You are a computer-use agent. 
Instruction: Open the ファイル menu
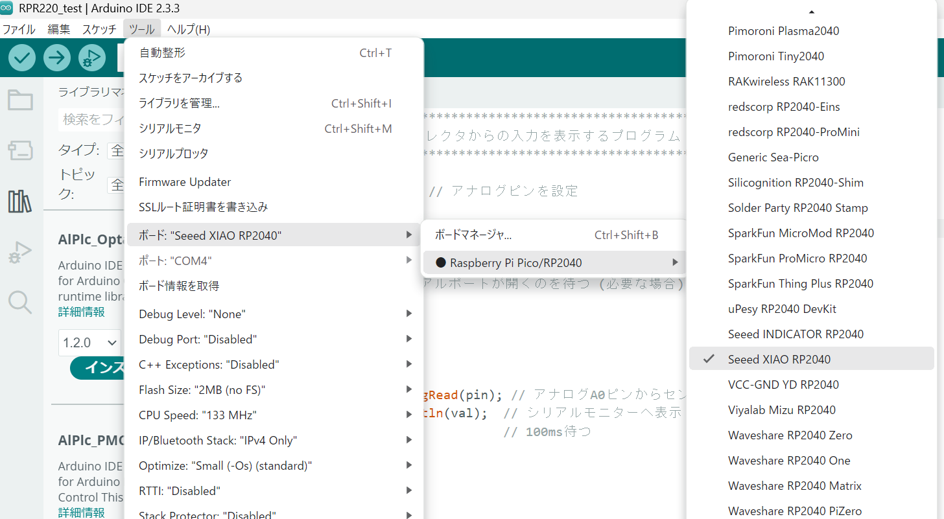tap(19, 29)
